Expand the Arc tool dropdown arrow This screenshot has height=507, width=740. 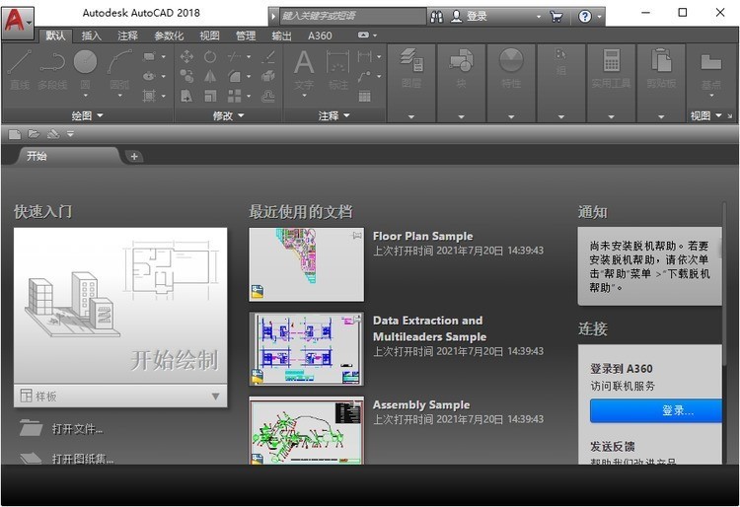[x=119, y=96]
